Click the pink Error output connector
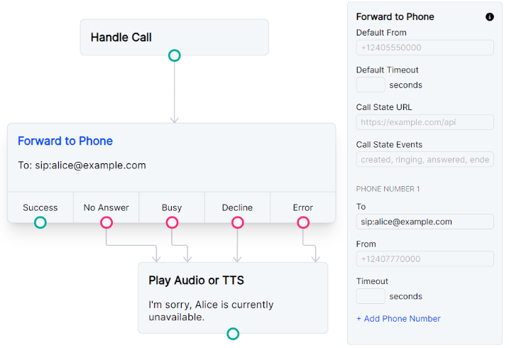The height and width of the screenshot is (348, 509). click(303, 222)
